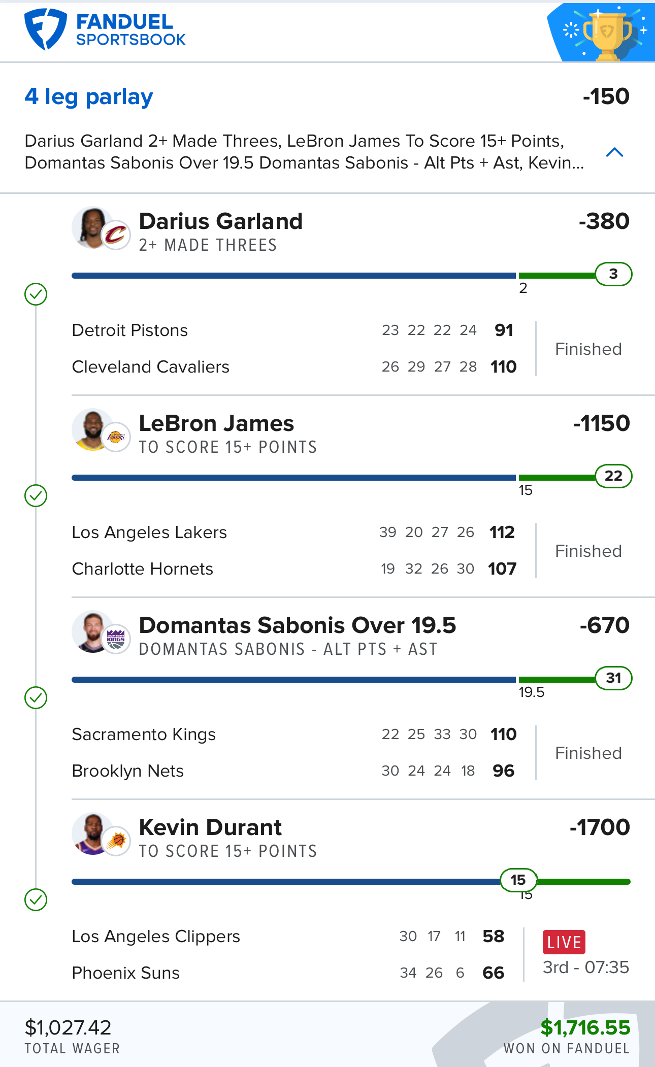Expand the truncated parlay legs description
Viewport: 655px width, 1067px height.
[x=304, y=152]
